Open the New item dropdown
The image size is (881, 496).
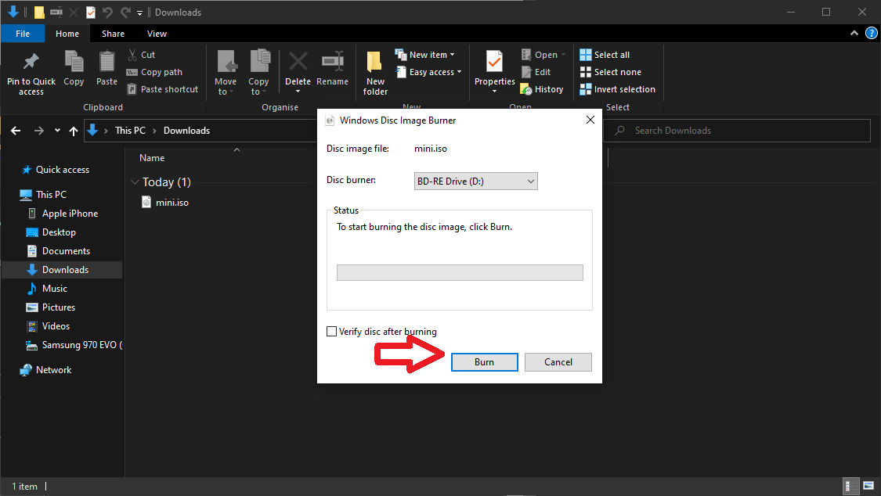(x=424, y=55)
